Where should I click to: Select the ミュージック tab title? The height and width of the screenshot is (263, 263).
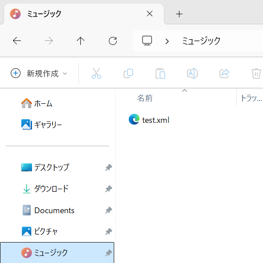pyautogui.click(x=44, y=14)
